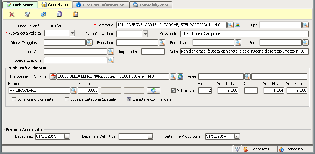The width and height of the screenshot is (315, 154).
Task: Switch to the Dichiarato tab
Action: coord(20,5)
